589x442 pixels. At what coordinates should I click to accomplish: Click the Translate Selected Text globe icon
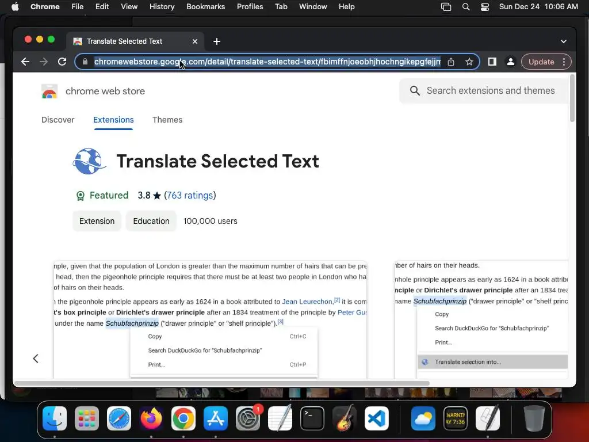(89, 161)
